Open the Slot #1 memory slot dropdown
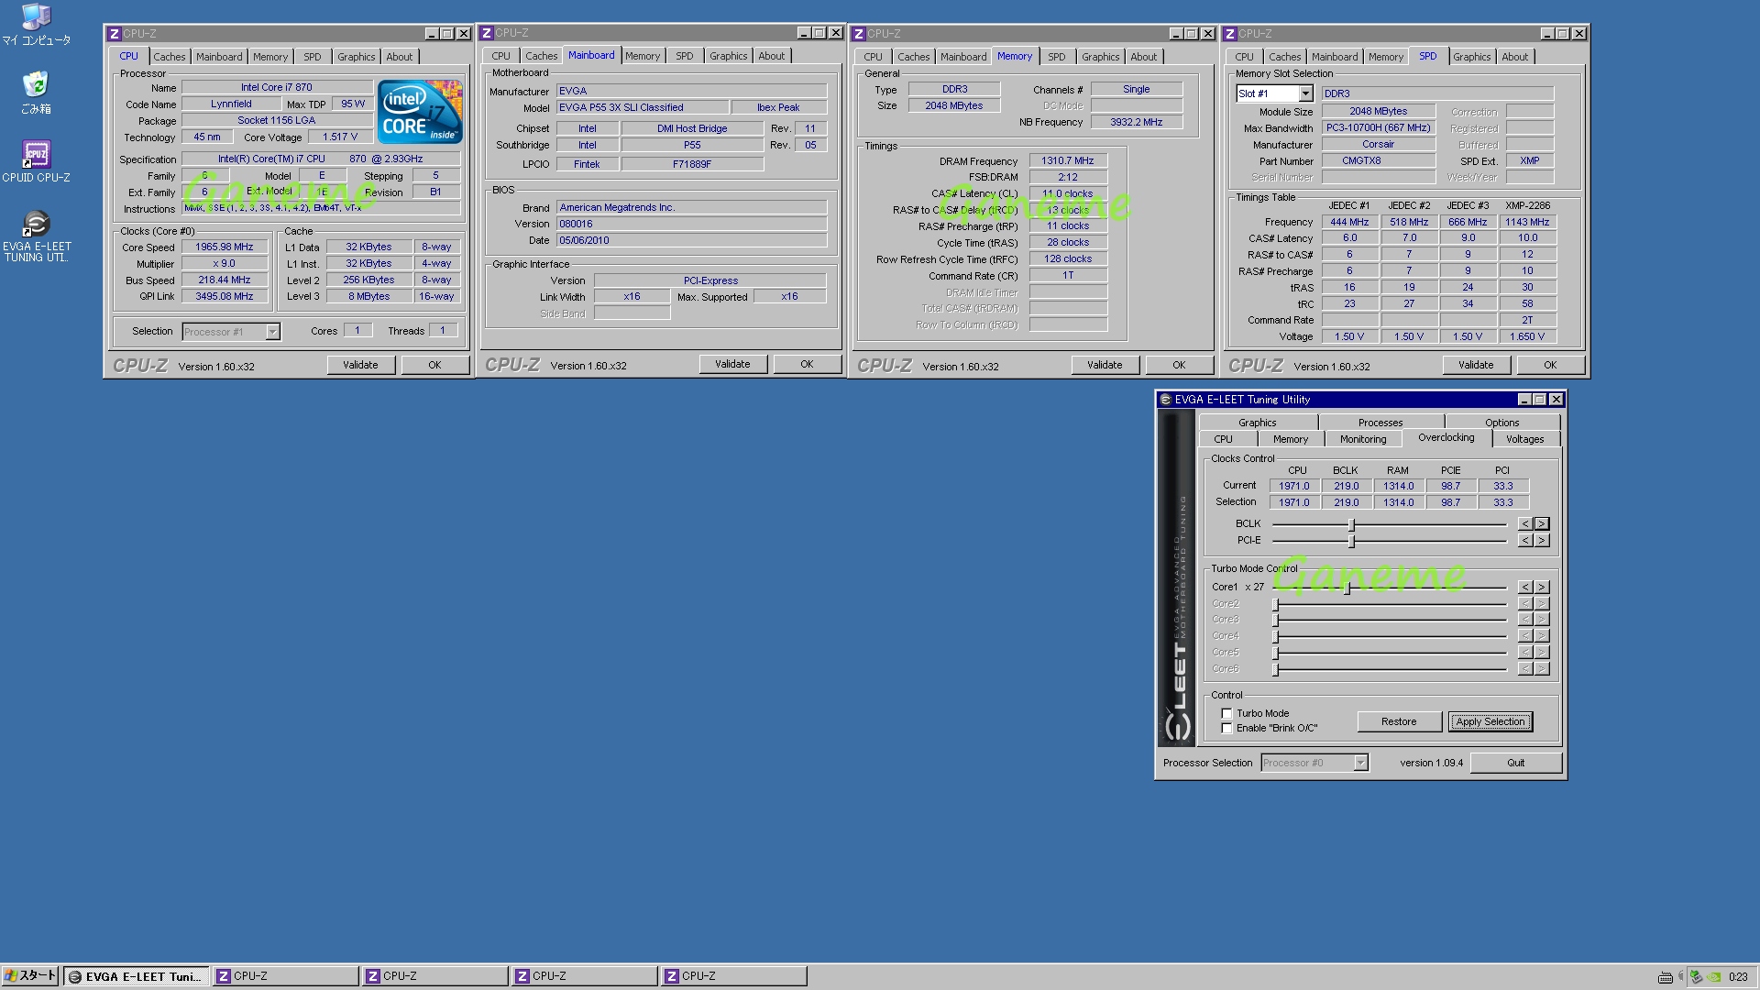This screenshot has width=1760, height=990. pos(1305,93)
